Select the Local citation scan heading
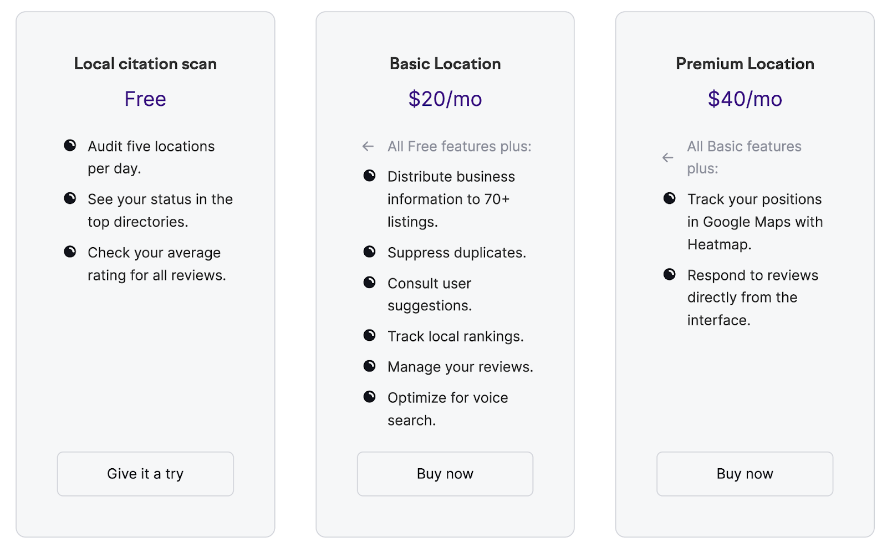 click(145, 64)
